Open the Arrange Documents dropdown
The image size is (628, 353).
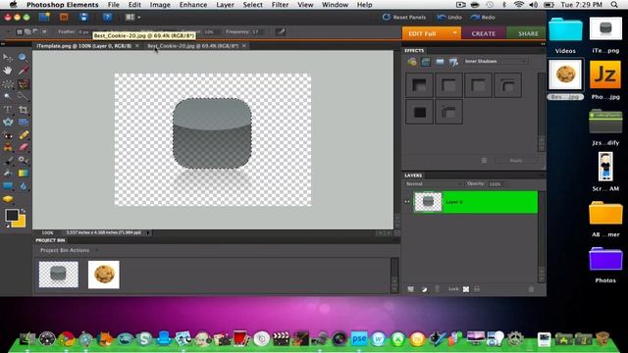pos(132,18)
